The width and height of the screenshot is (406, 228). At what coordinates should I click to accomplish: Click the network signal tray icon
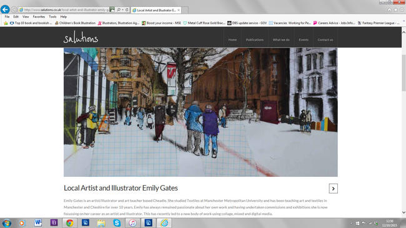click(x=370, y=223)
